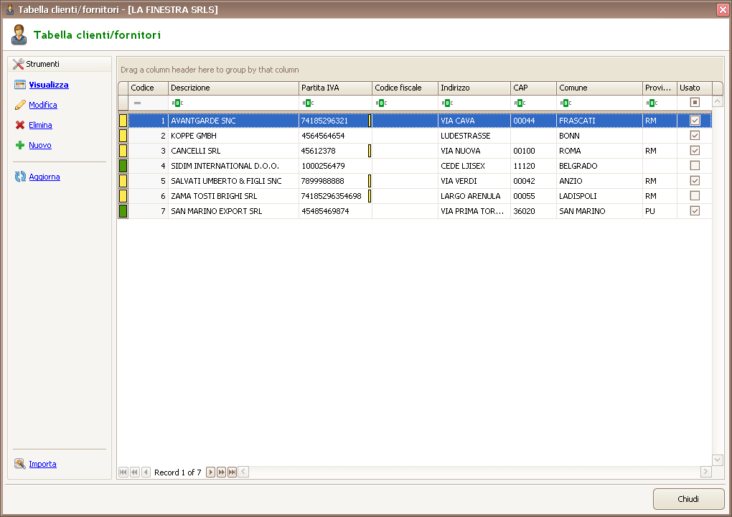
Task: Click the Visualizza icon in Strumenti panel
Action: (x=20, y=85)
